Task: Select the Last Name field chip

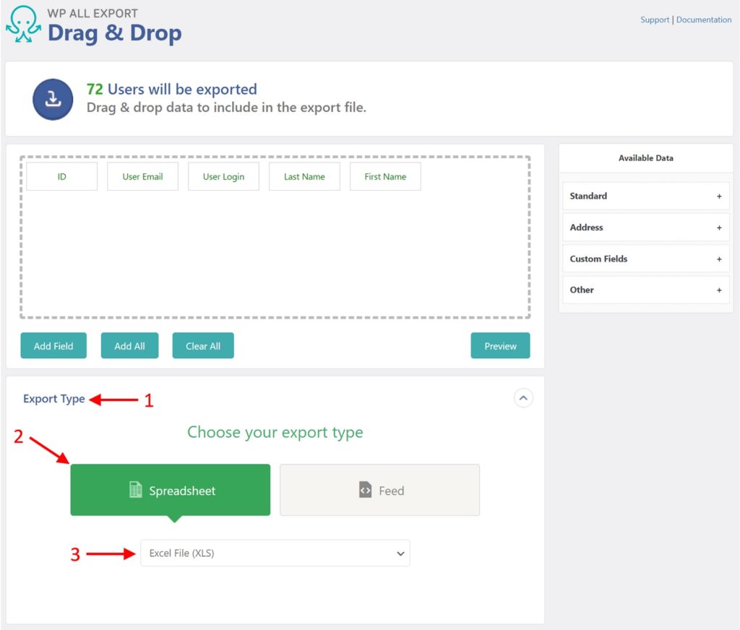Action: click(x=304, y=176)
